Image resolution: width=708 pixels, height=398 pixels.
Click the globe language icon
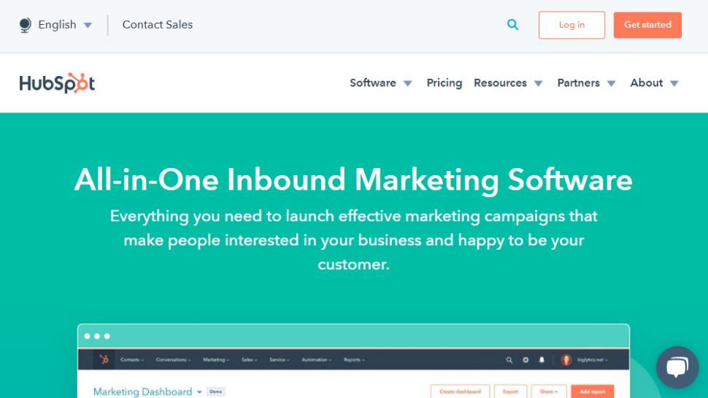[x=26, y=25]
